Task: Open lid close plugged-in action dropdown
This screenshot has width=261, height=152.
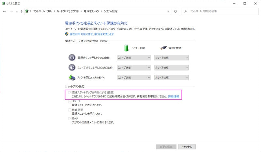Action: click(172, 78)
